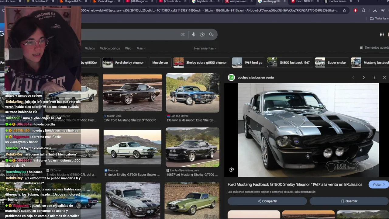389x219 pixels.
Task: Open the Motor1.com black Mustang thumbnail
Action: tap(132, 93)
